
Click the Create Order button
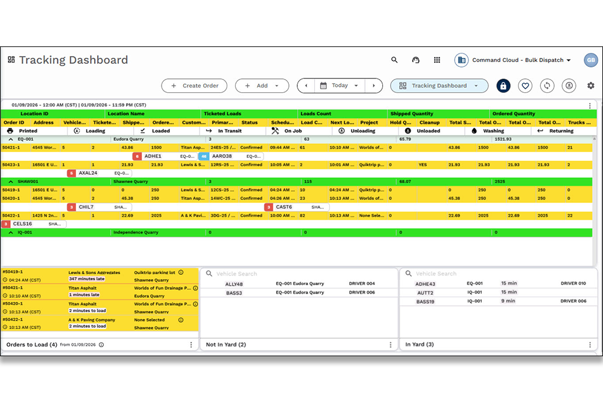[x=194, y=86]
